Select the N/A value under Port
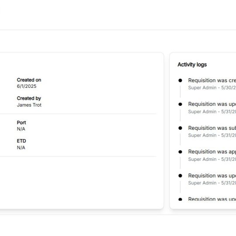The width and height of the screenshot is (236, 236). click(x=21, y=129)
